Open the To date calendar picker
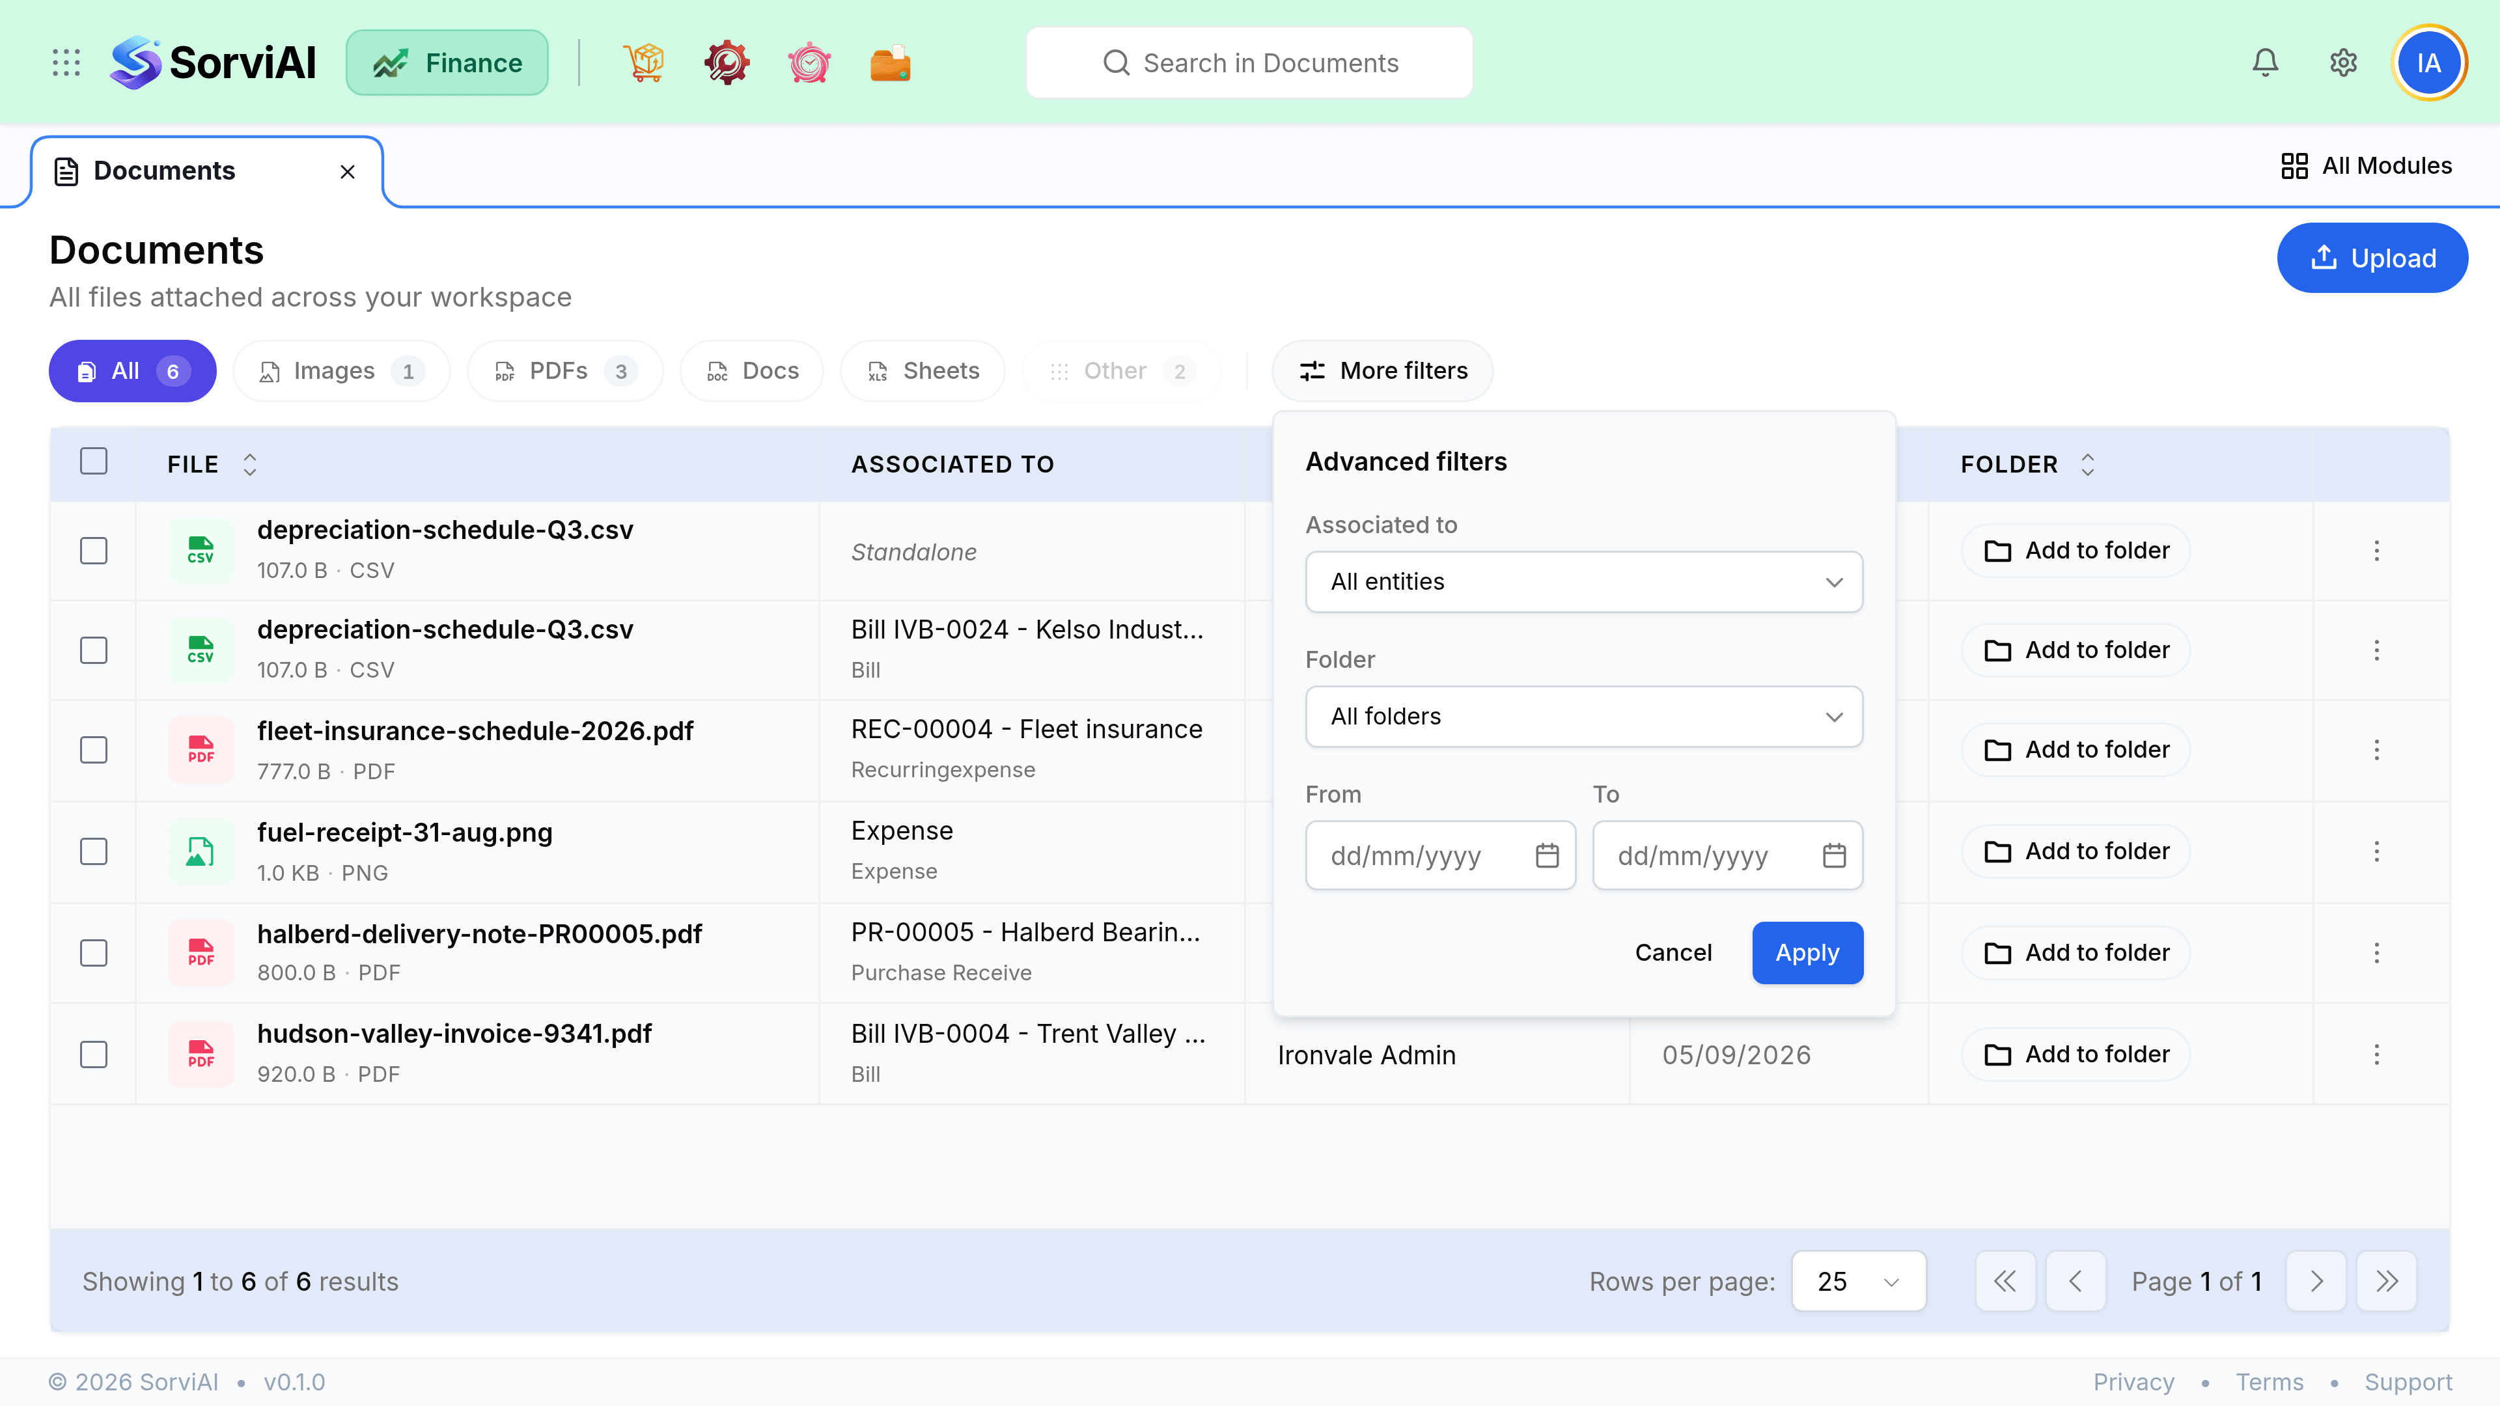This screenshot has height=1406, width=2500. [1834, 856]
